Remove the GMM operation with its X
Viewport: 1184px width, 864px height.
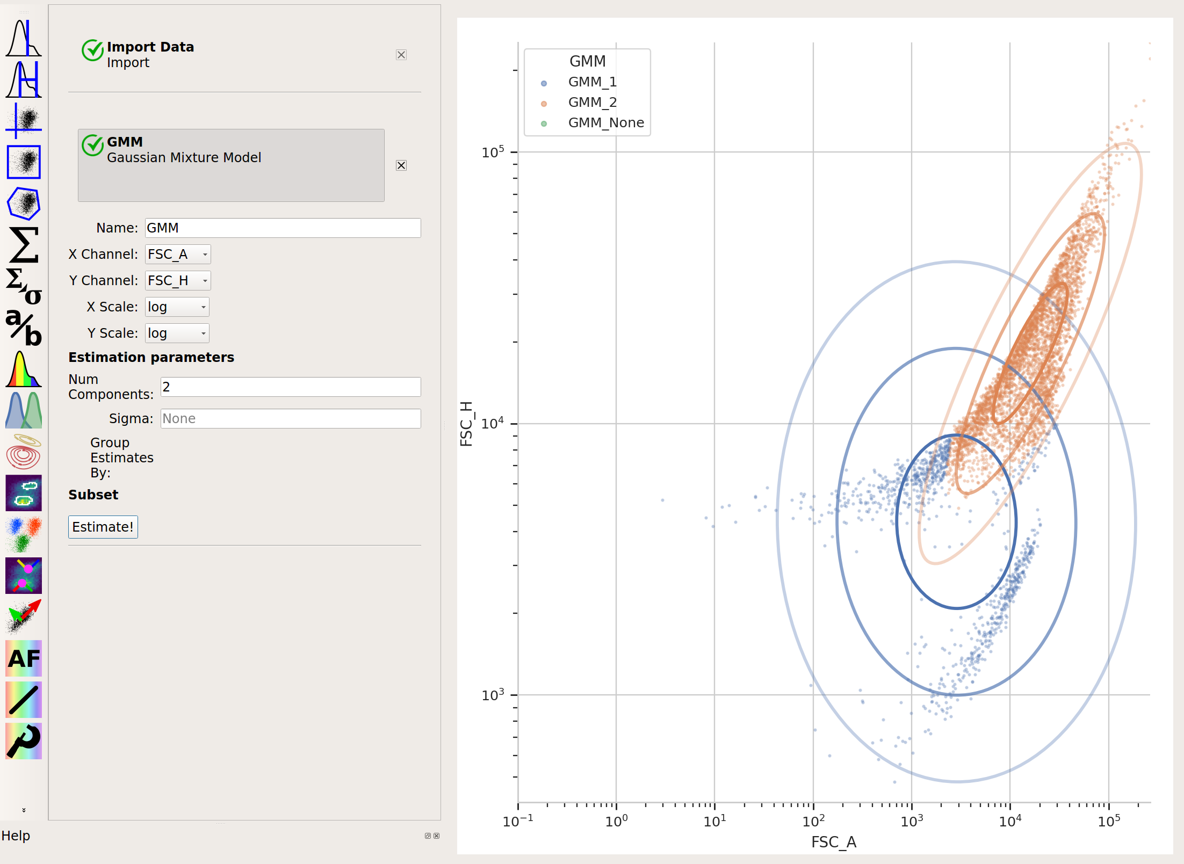click(401, 165)
